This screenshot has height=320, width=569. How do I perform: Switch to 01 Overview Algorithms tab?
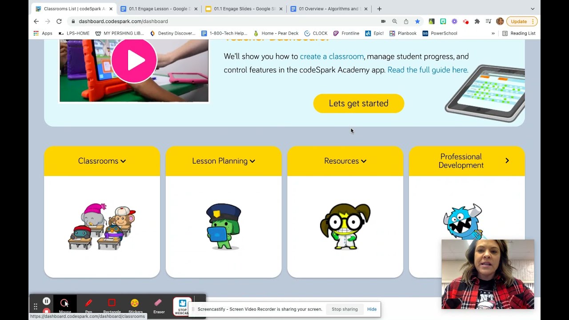[329, 9]
